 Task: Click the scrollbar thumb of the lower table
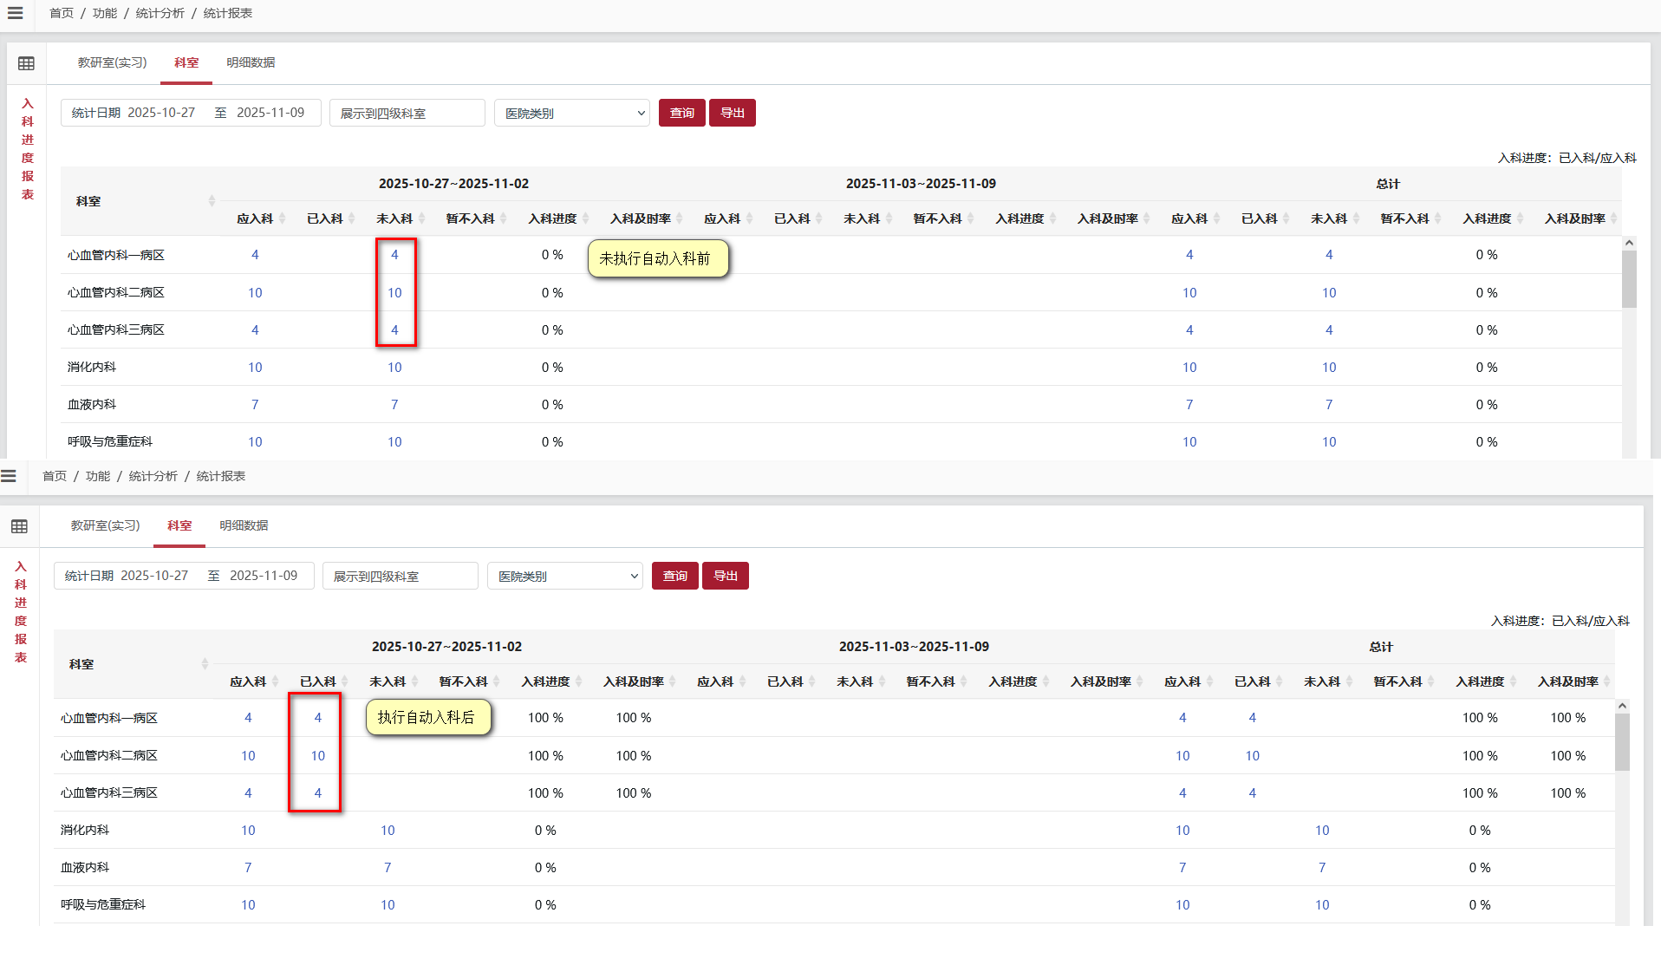click(x=1622, y=742)
